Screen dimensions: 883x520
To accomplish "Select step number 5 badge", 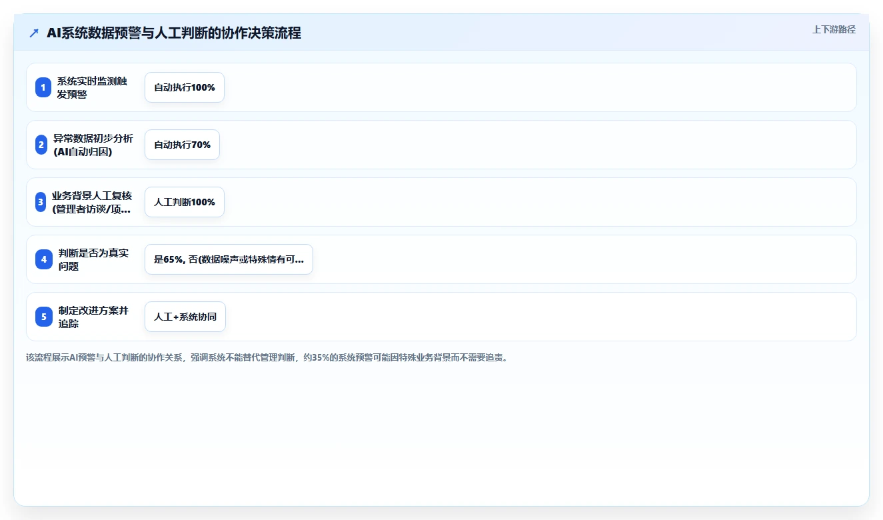I will (x=44, y=317).
